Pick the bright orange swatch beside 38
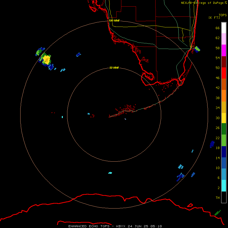Viewport: 228px width, 228px height. coord(224,96)
